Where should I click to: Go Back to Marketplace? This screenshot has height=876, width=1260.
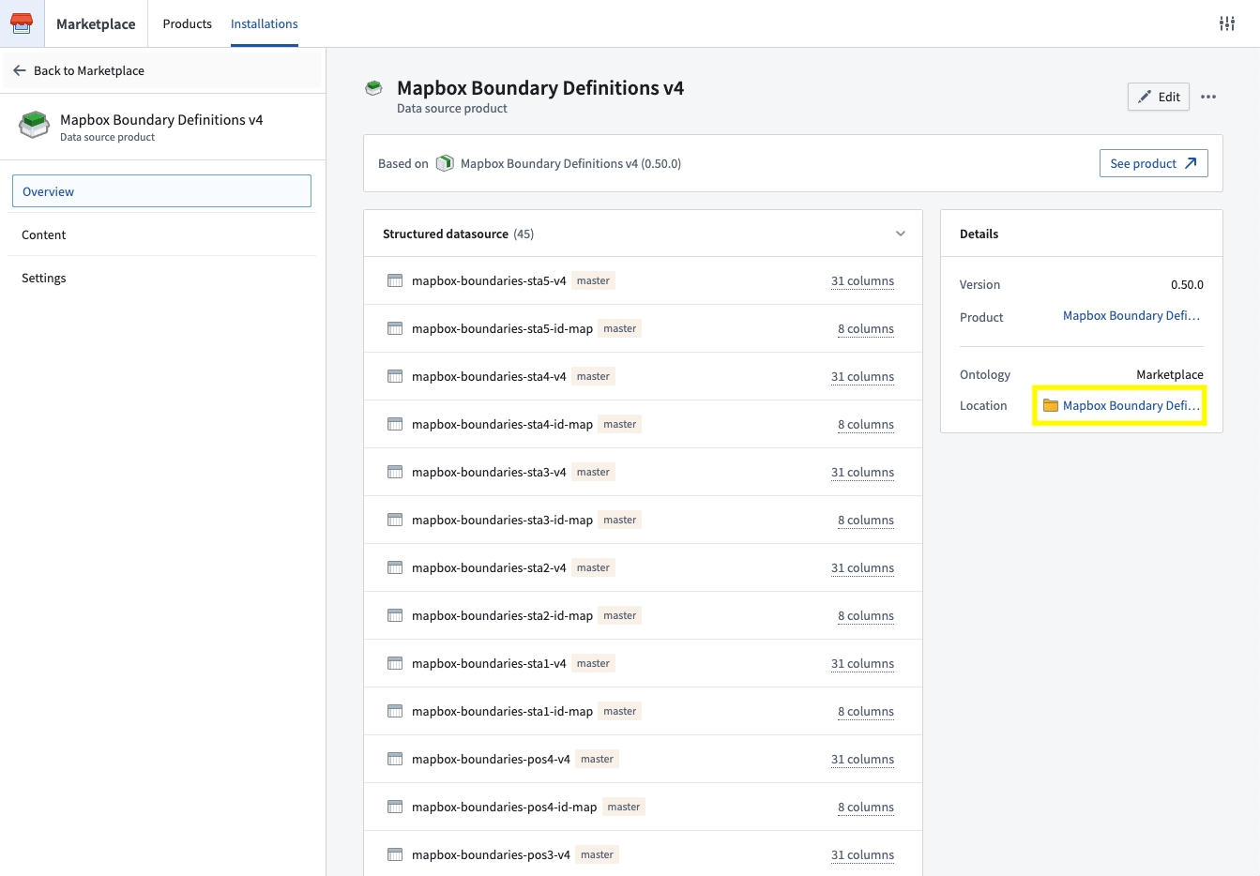click(x=161, y=70)
